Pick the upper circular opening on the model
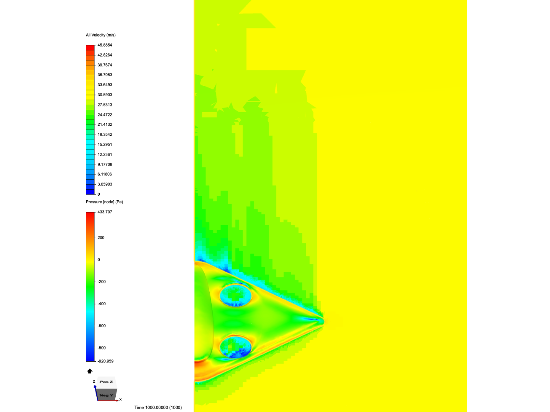The width and height of the screenshot is (550, 412). point(236,295)
